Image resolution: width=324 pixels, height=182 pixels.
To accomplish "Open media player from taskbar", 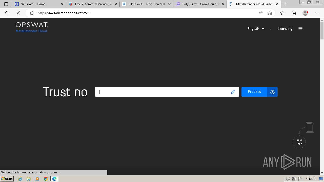I will [x=37, y=179].
